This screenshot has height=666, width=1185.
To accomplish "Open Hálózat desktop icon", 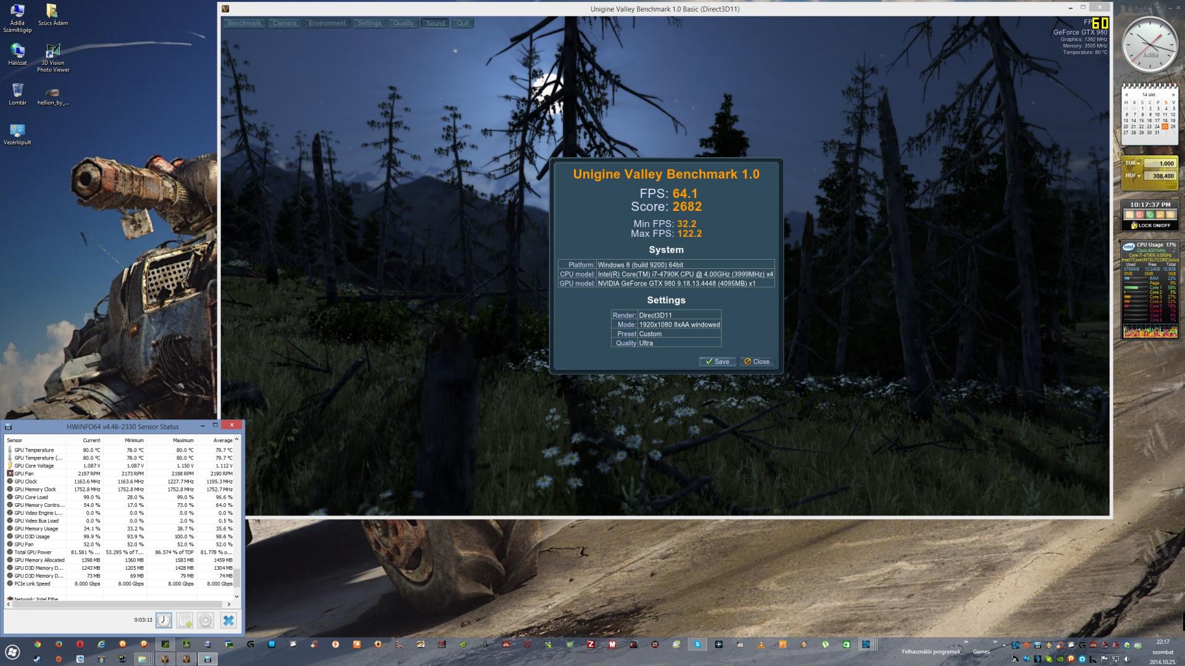I will [17, 54].
